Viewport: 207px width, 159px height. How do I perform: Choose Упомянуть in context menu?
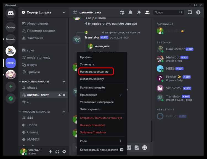pos(102,64)
